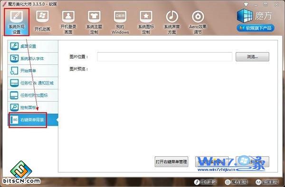Image resolution: width=285 pixels, height=187 pixels.
Task: Click the 图片位置 path input field
Action: 164,57
